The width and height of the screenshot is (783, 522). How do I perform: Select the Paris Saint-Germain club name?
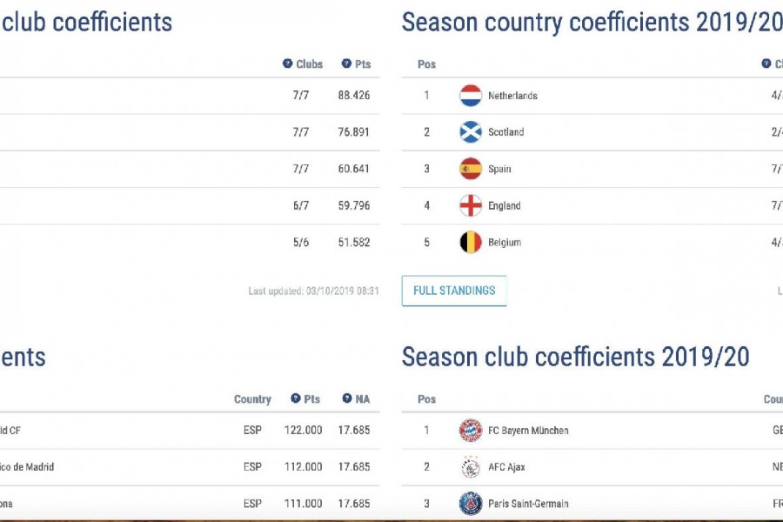click(528, 504)
